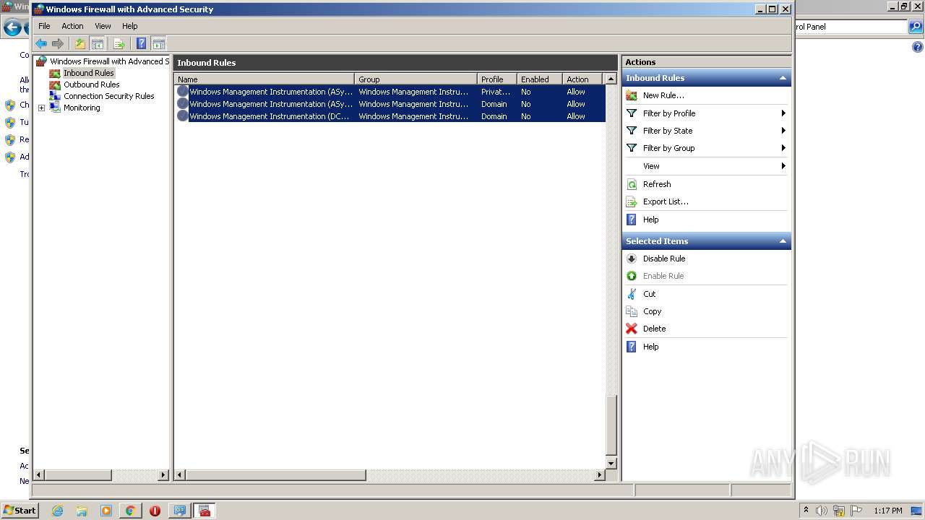Sort rules by Enabled column header
Image resolution: width=925 pixels, height=520 pixels.
539,79
